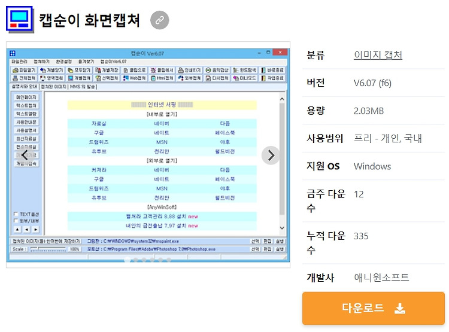Click the 사용설명서 sidebar button
Viewport: 449px width, 332px height.
[x=26, y=130]
